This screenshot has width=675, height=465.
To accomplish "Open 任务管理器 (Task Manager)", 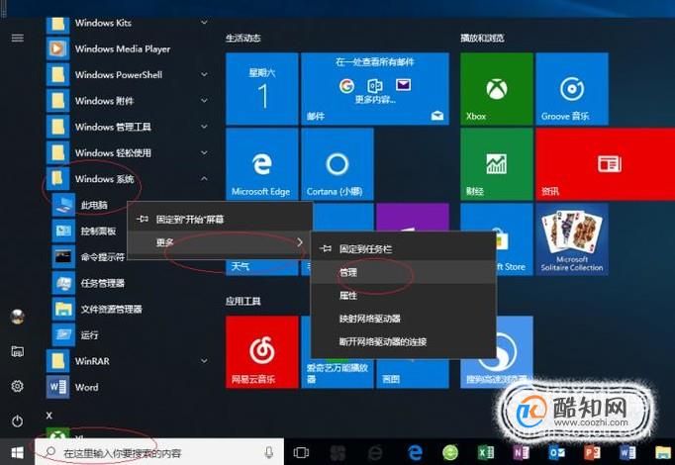I will click(x=129, y=283).
